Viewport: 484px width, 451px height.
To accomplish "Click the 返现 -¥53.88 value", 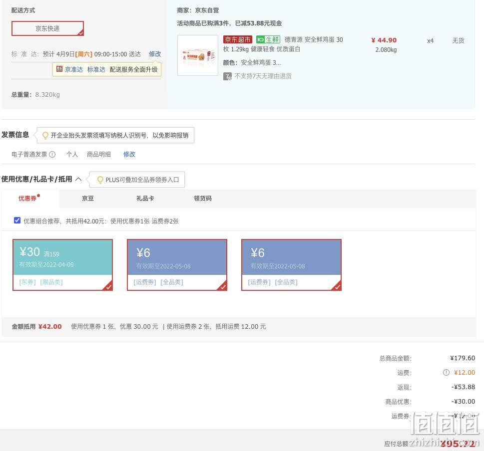I will point(463,387).
